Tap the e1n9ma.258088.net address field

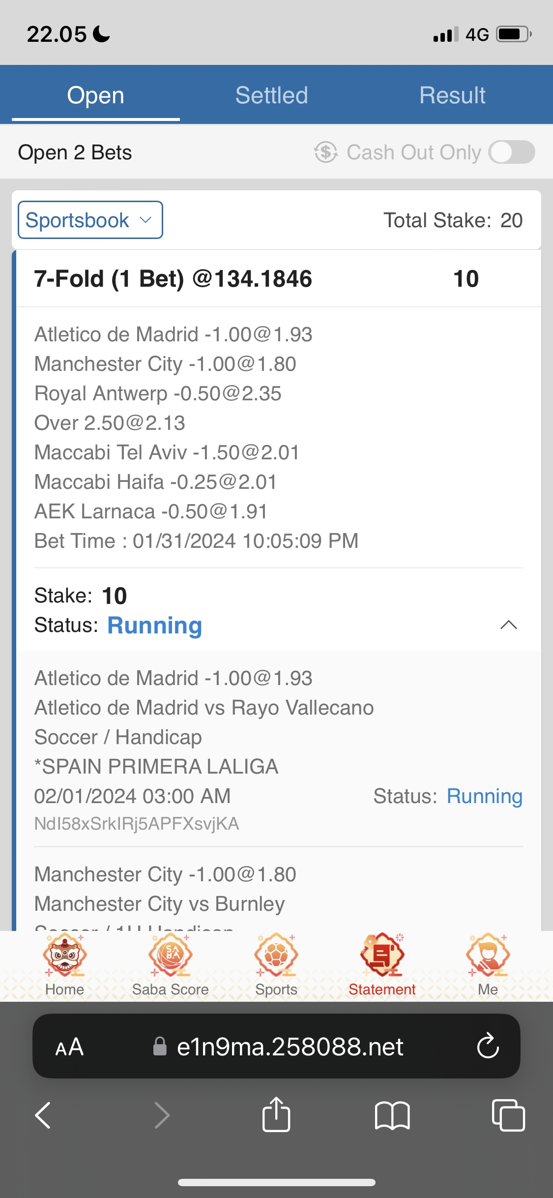(x=290, y=1047)
